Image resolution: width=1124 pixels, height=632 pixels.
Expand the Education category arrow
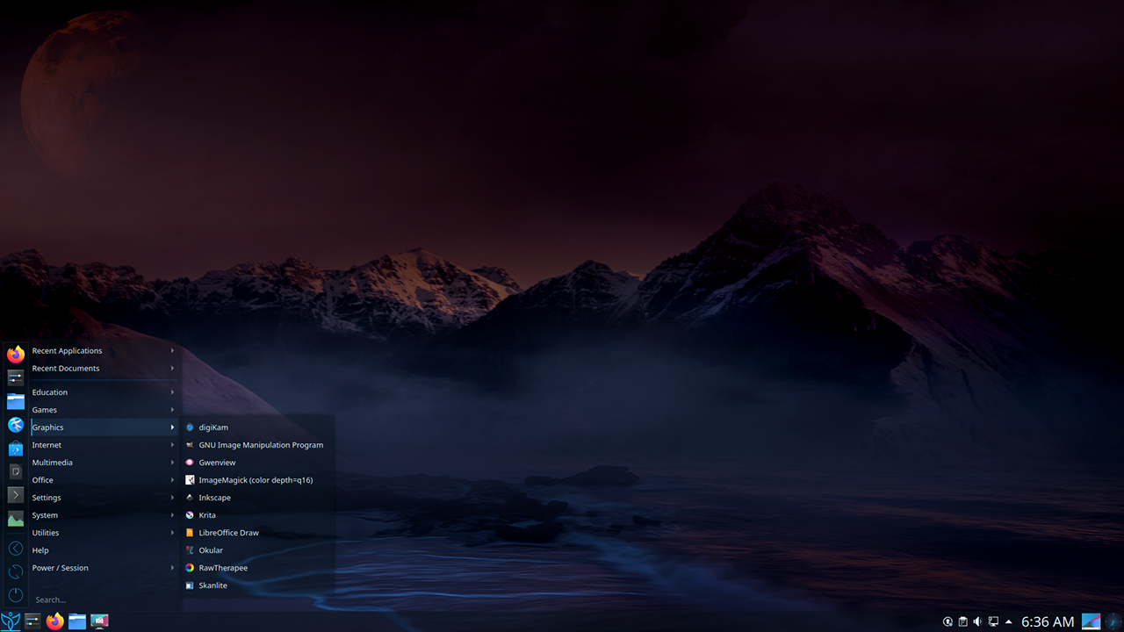tap(172, 392)
